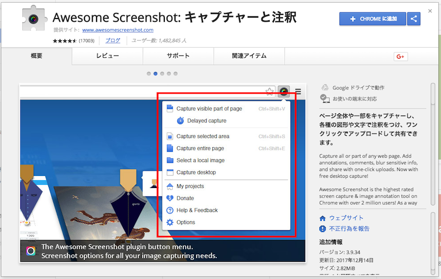Screen dimensions: 441x279
Task: Open the Options gear icon
Action: click(170, 222)
